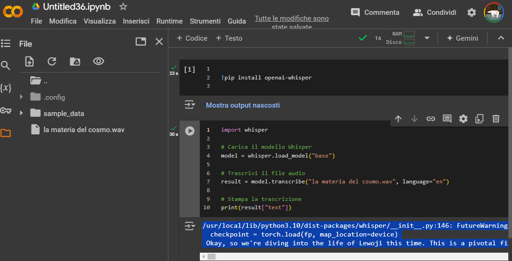Open the runtime connection options dropdown arrow
Screen dimensions: 512x261
pos(427,38)
